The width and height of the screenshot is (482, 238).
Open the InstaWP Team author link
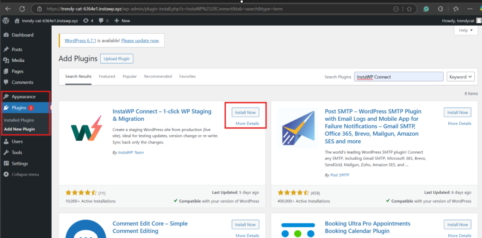point(131,153)
